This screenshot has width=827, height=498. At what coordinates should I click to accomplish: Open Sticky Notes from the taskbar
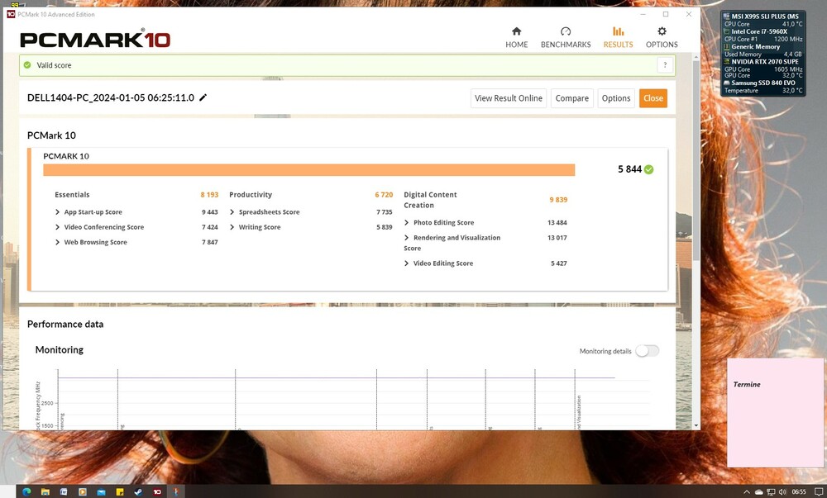click(x=120, y=491)
